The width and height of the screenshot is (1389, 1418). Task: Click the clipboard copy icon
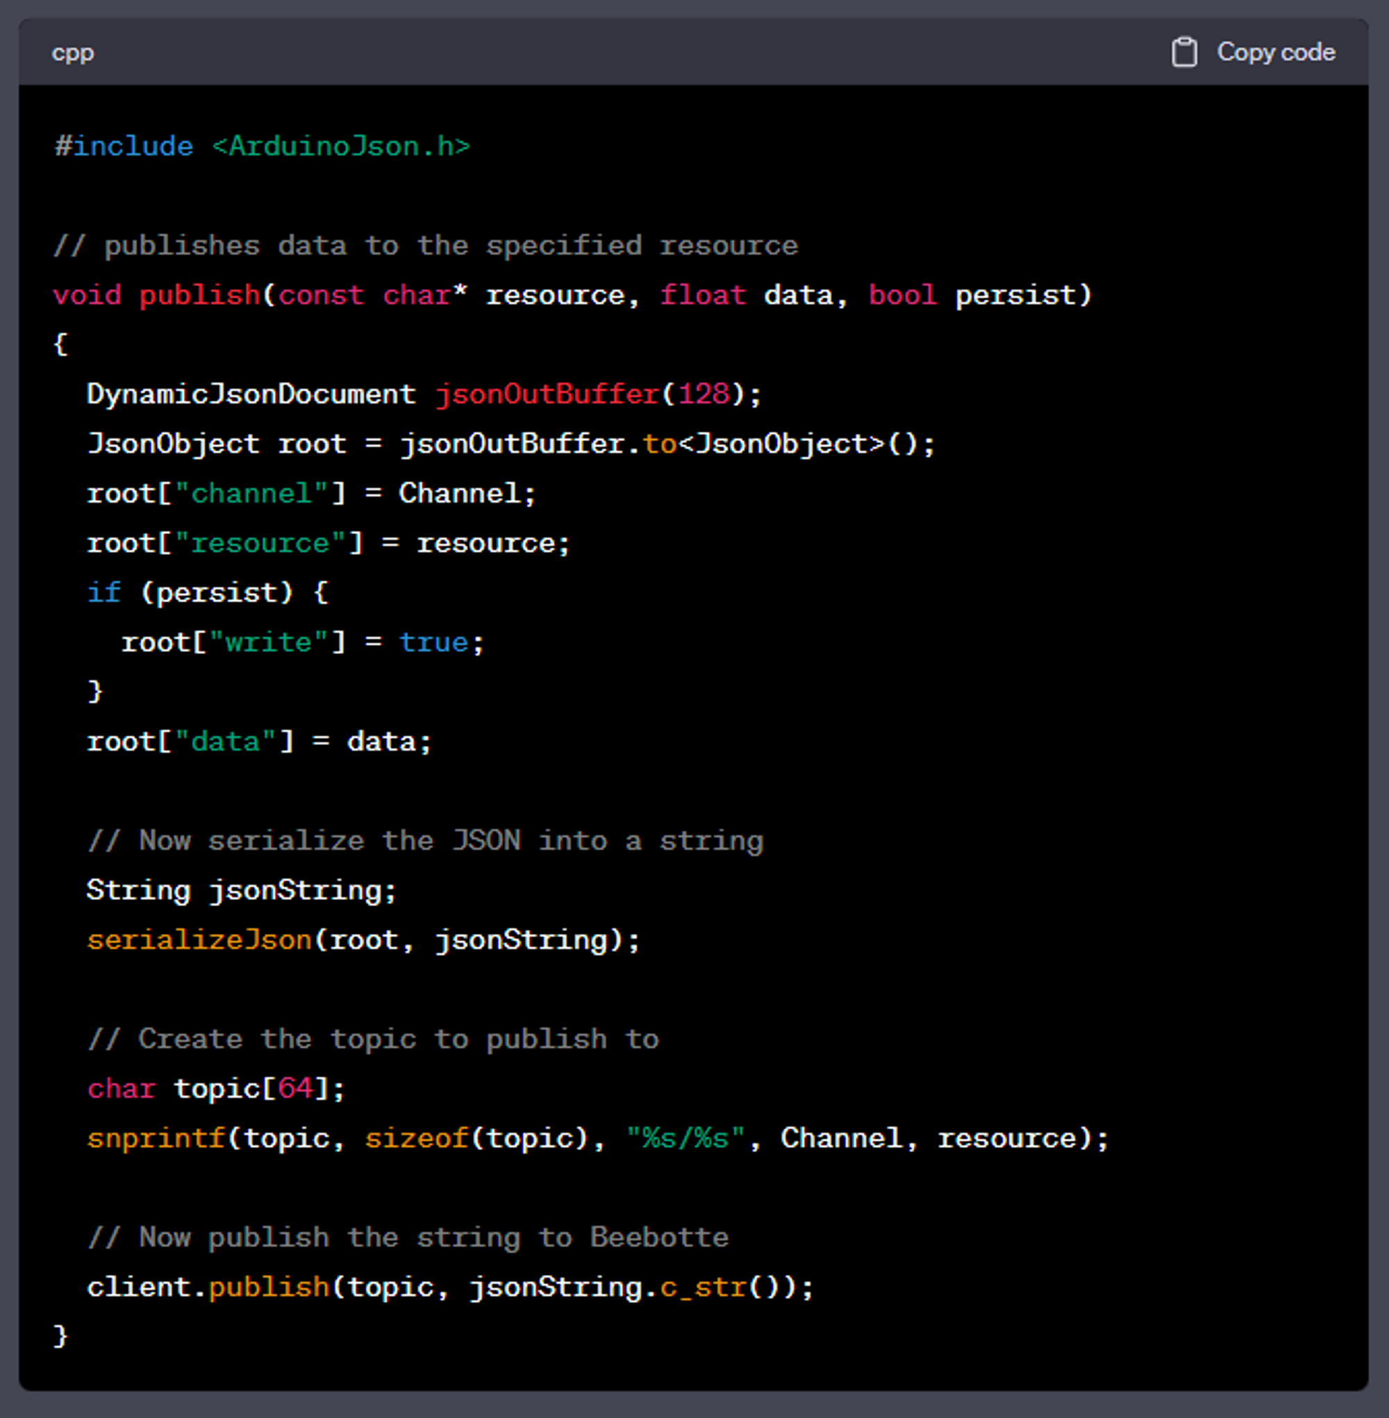click(x=1183, y=53)
